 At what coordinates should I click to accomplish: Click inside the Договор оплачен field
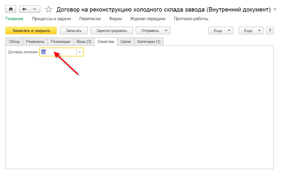pyautogui.click(x=59, y=52)
